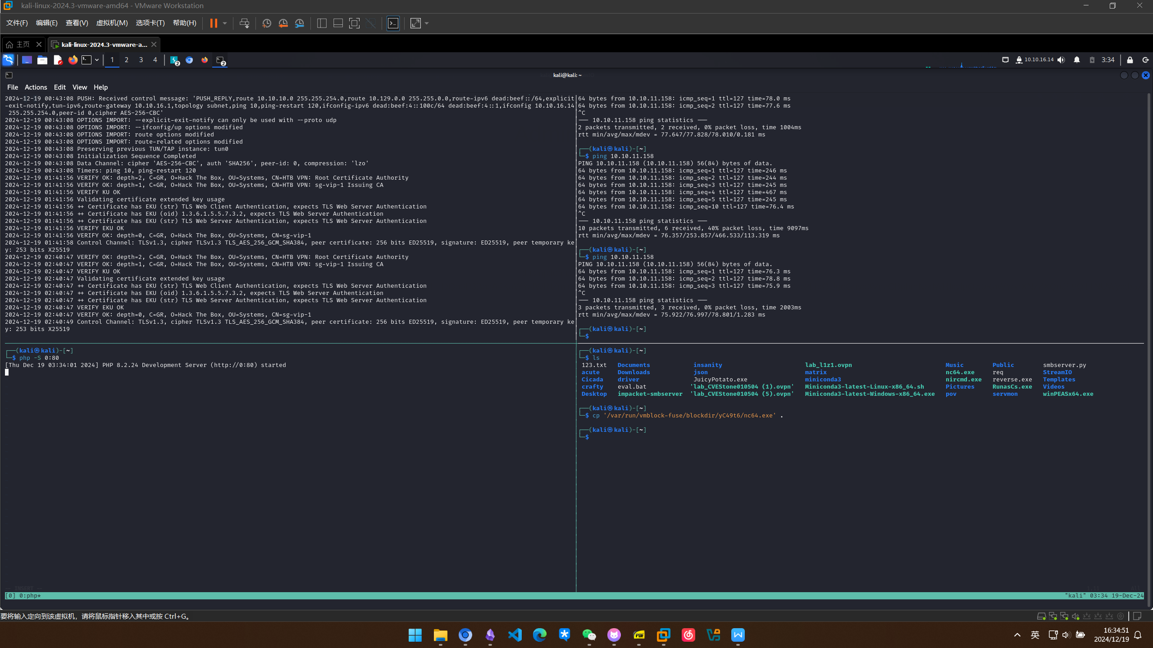
Task: Open the 虚拟机(M) menu
Action: click(112, 23)
